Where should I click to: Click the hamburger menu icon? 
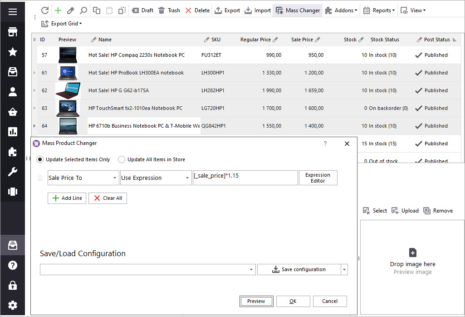[13, 12]
